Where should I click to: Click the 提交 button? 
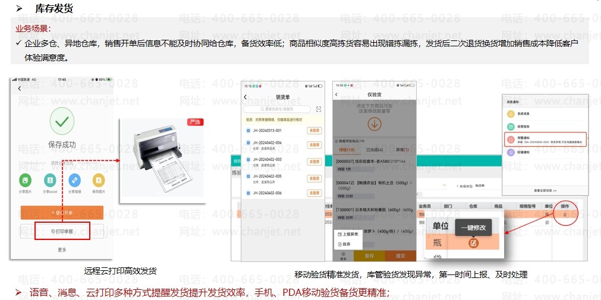(401, 255)
